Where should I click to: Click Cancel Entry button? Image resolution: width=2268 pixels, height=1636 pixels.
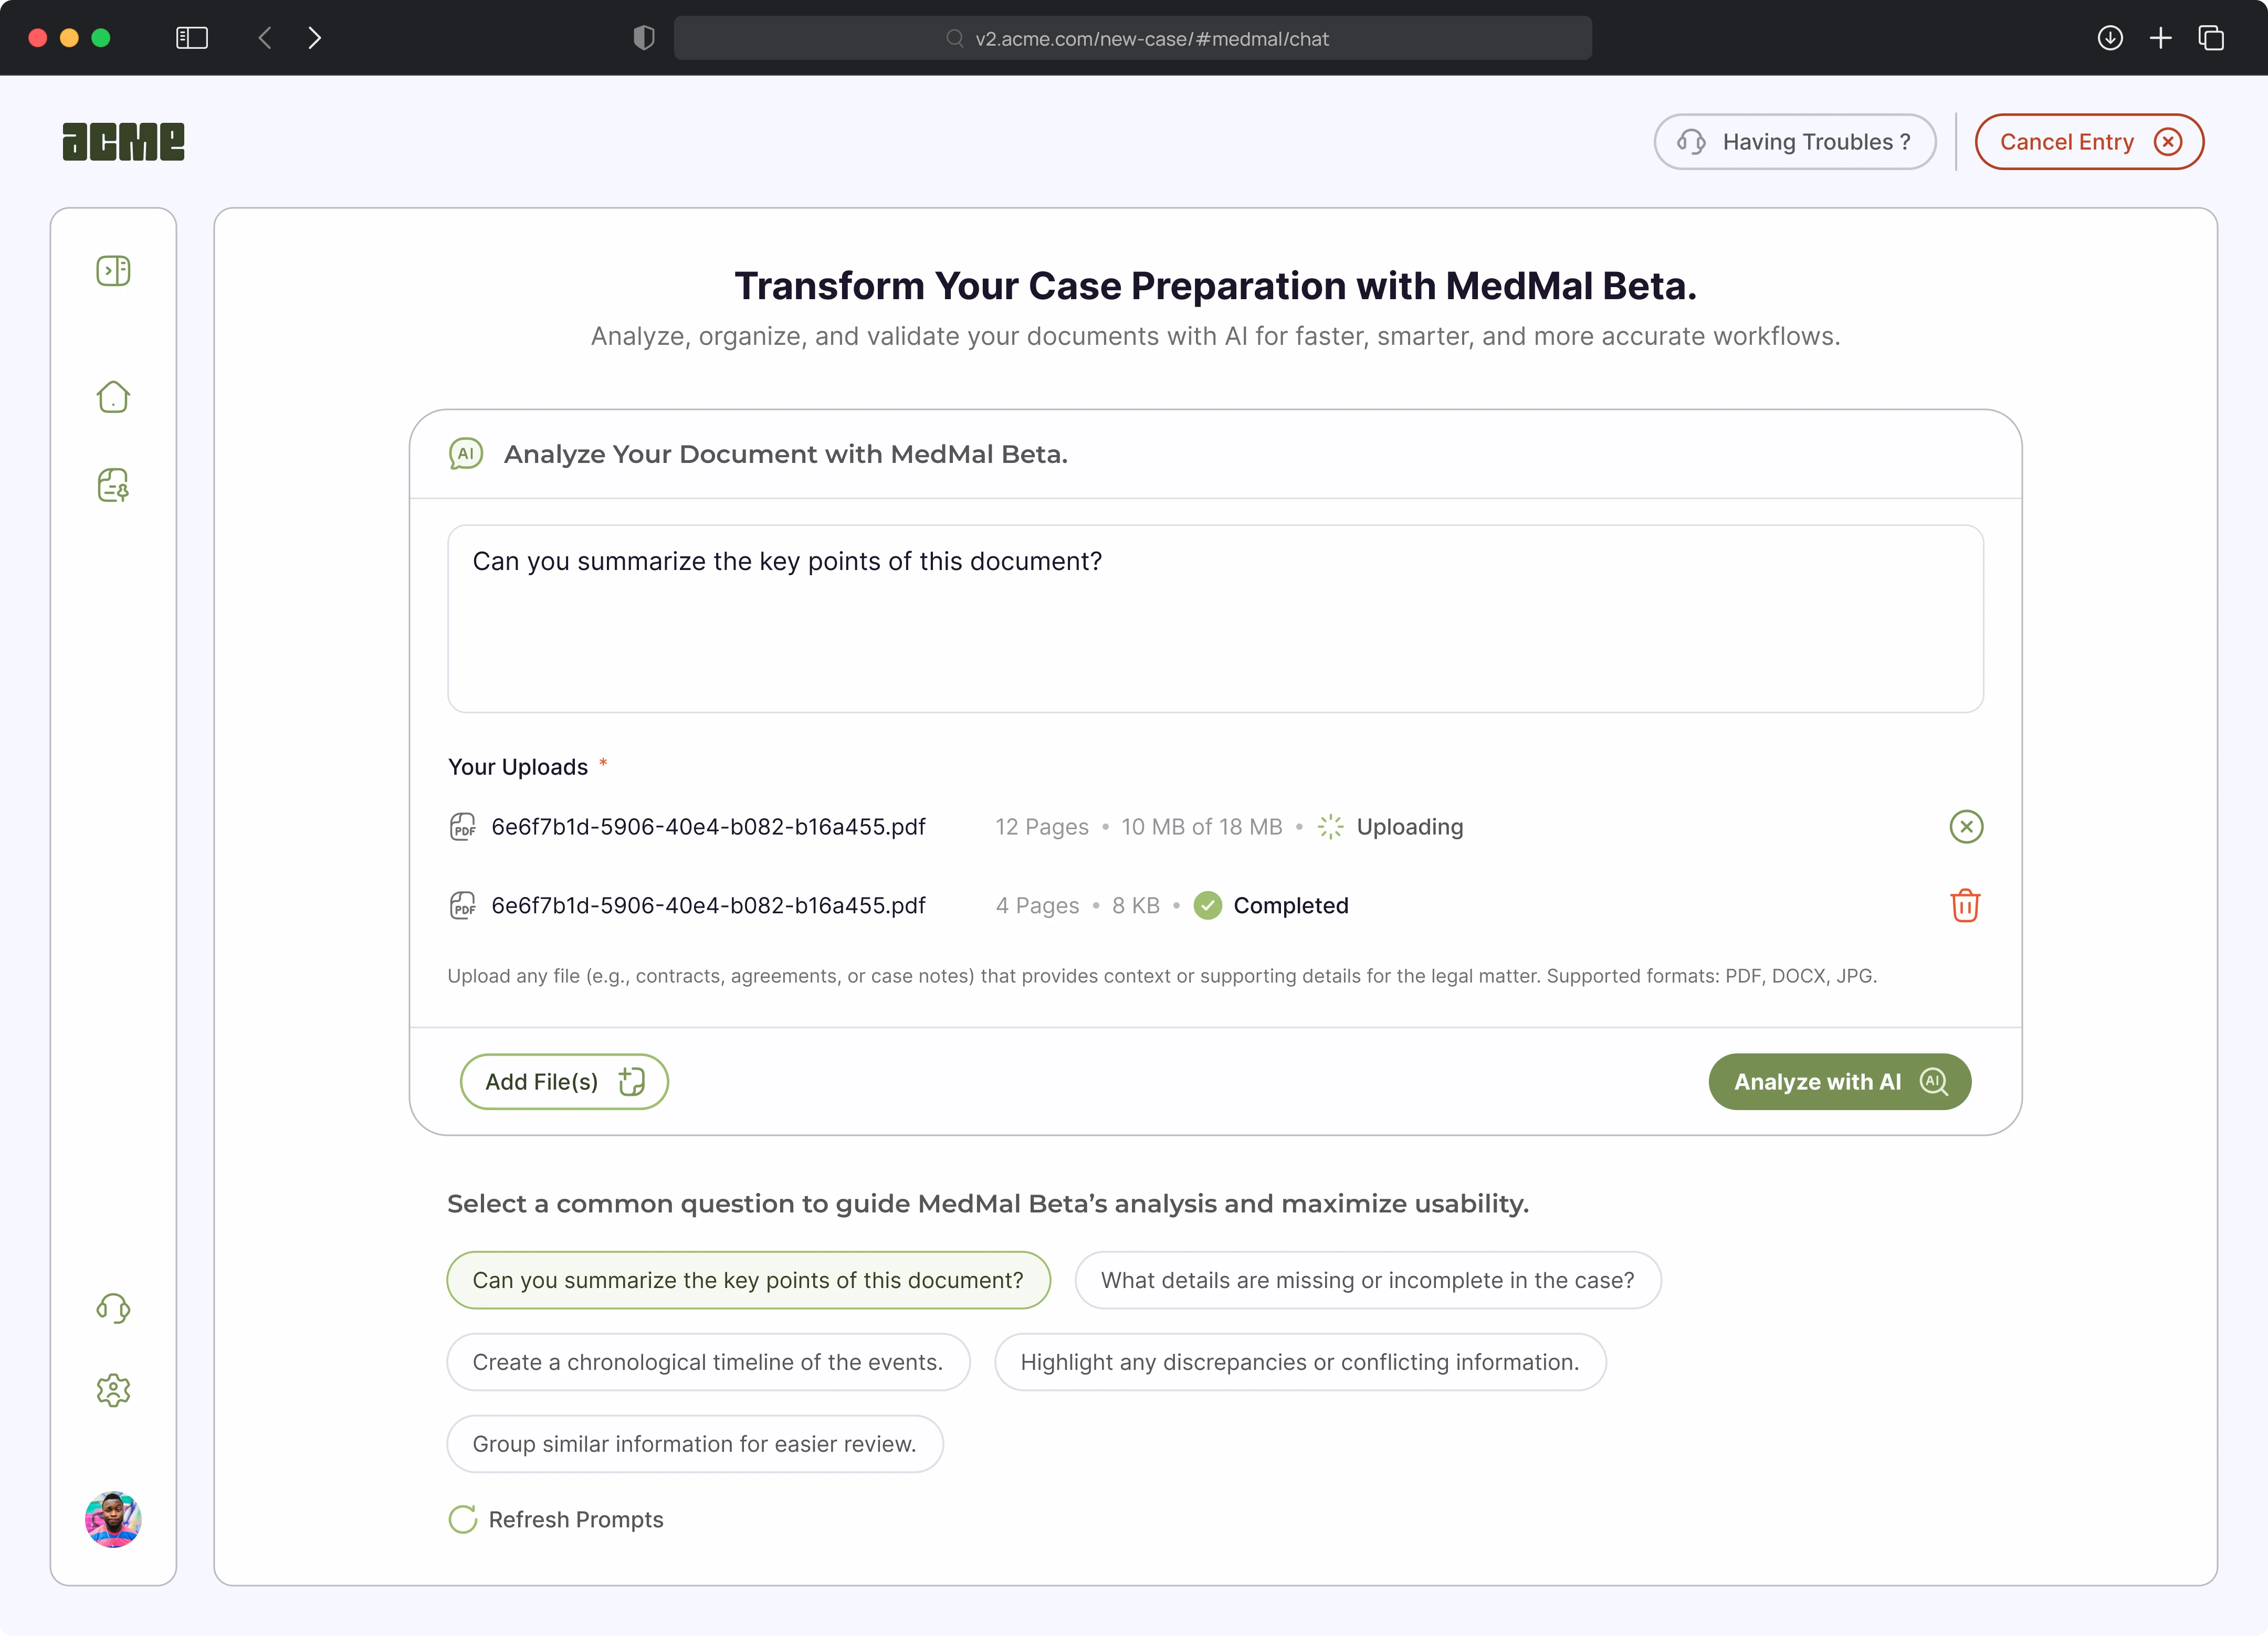pos(2088,142)
